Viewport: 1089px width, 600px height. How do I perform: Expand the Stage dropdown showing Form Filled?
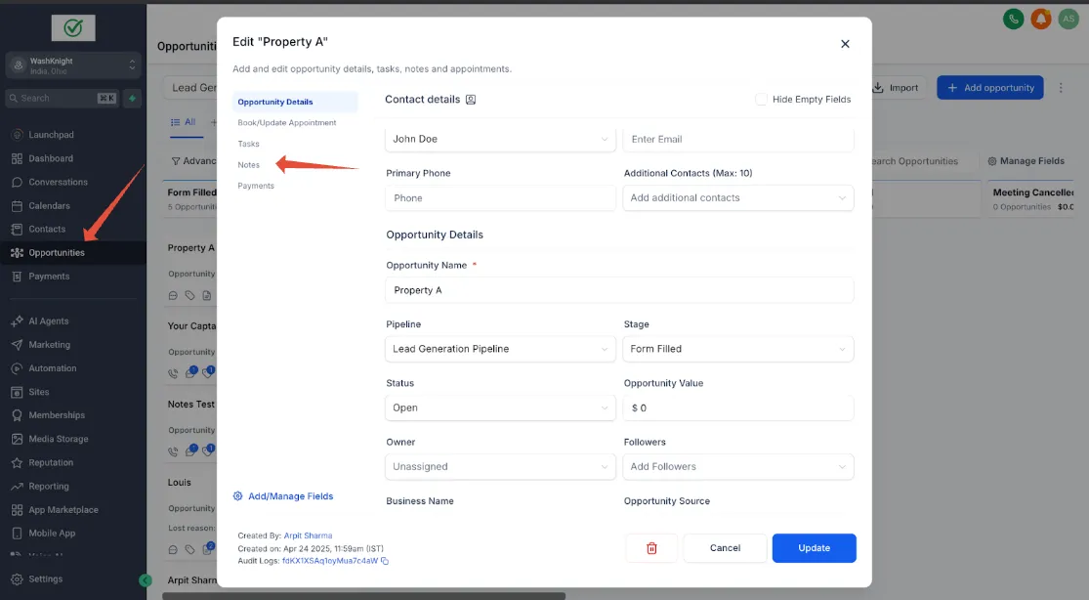[x=738, y=349]
